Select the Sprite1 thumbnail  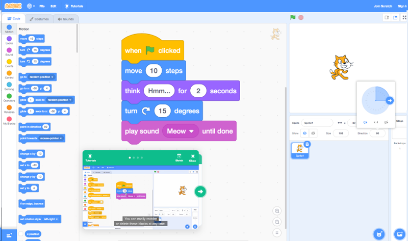(300, 150)
